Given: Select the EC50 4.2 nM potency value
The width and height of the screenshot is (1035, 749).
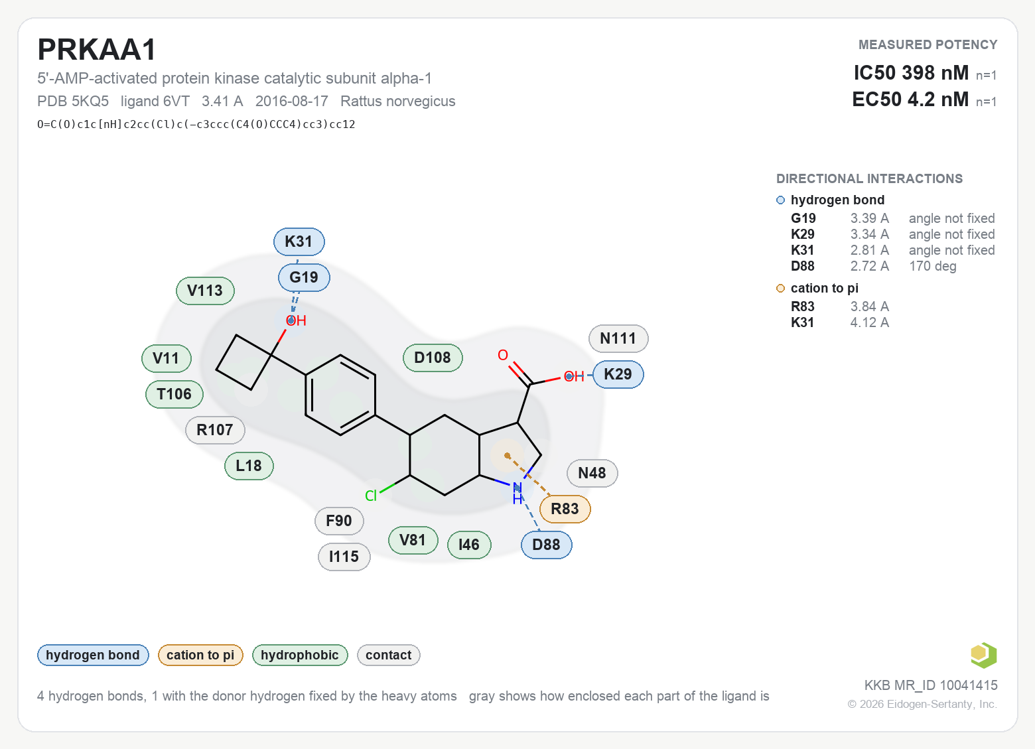Looking at the screenshot, I should pos(910,100).
